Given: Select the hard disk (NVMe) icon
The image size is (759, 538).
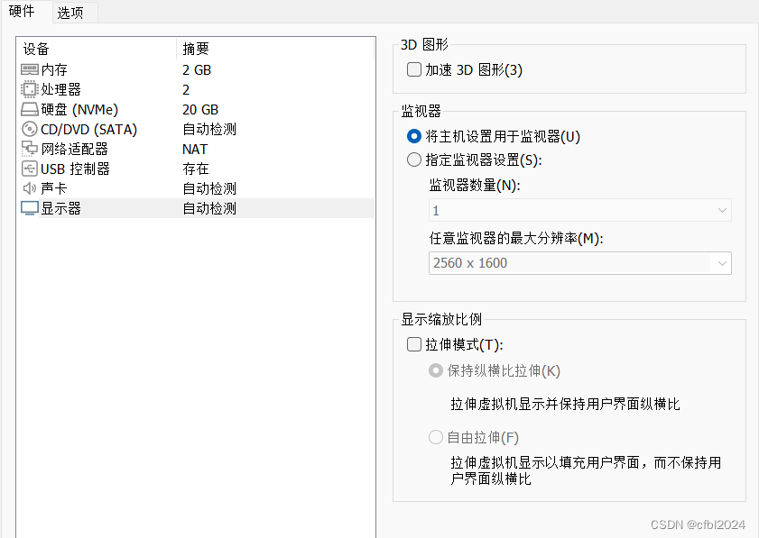Looking at the screenshot, I should (30, 109).
